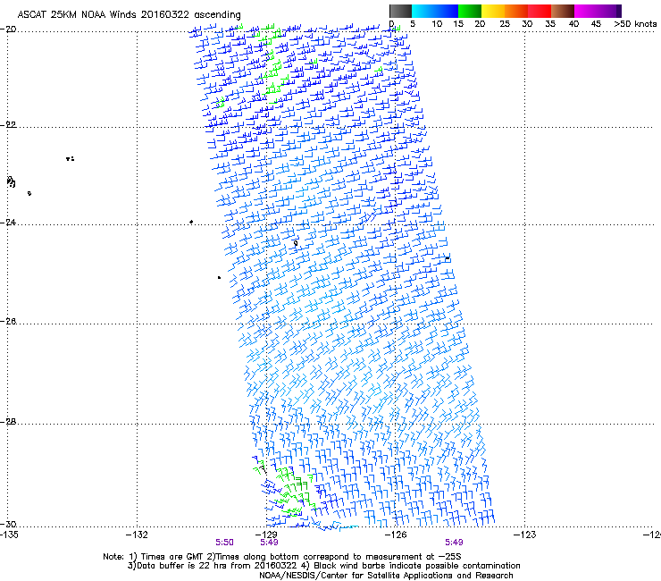Click the legend label '25'
This screenshot has width=661, height=581.
[504, 24]
